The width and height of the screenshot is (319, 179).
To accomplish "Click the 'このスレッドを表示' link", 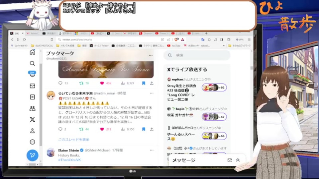I will (x=74, y=140).
